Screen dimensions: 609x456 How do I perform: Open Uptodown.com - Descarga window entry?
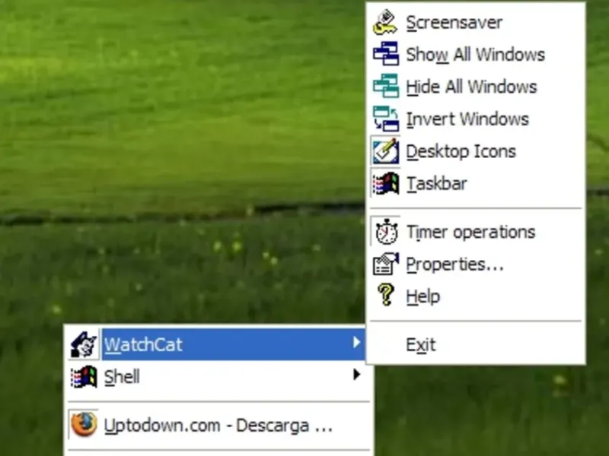(x=218, y=426)
